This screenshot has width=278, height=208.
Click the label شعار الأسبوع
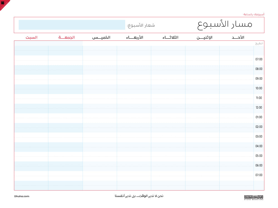pyautogui.click(x=141, y=26)
